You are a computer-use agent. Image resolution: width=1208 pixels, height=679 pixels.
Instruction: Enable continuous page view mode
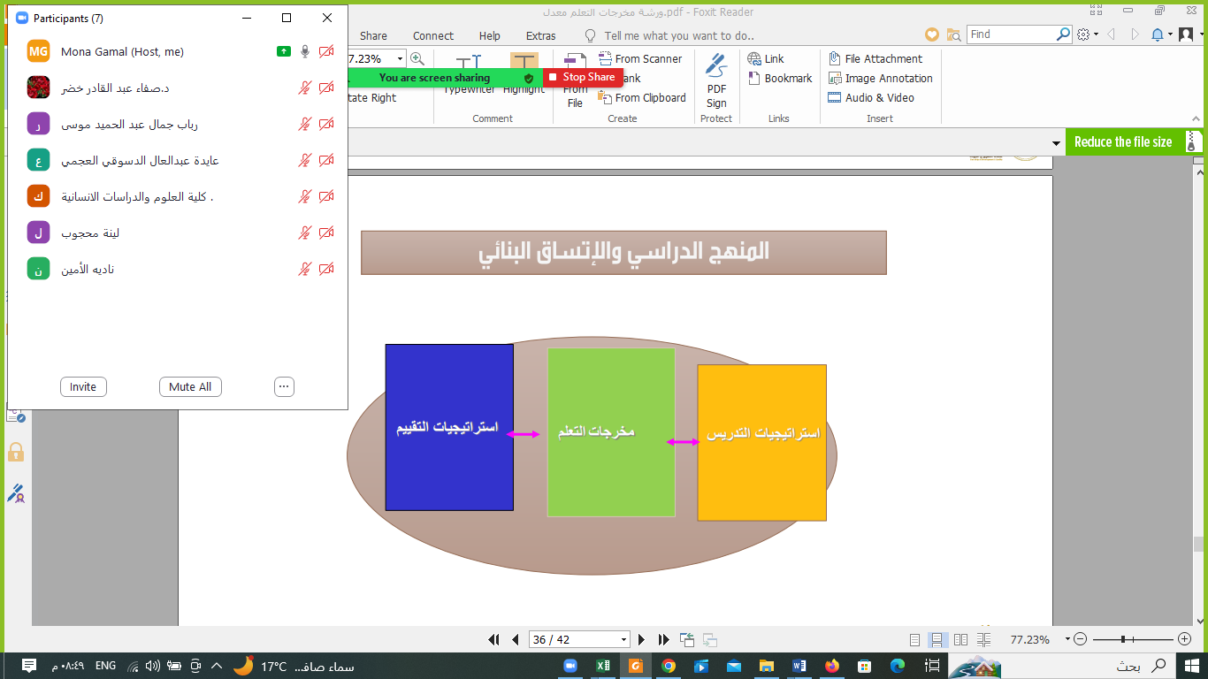pyautogui.click(x=938, y=639)
